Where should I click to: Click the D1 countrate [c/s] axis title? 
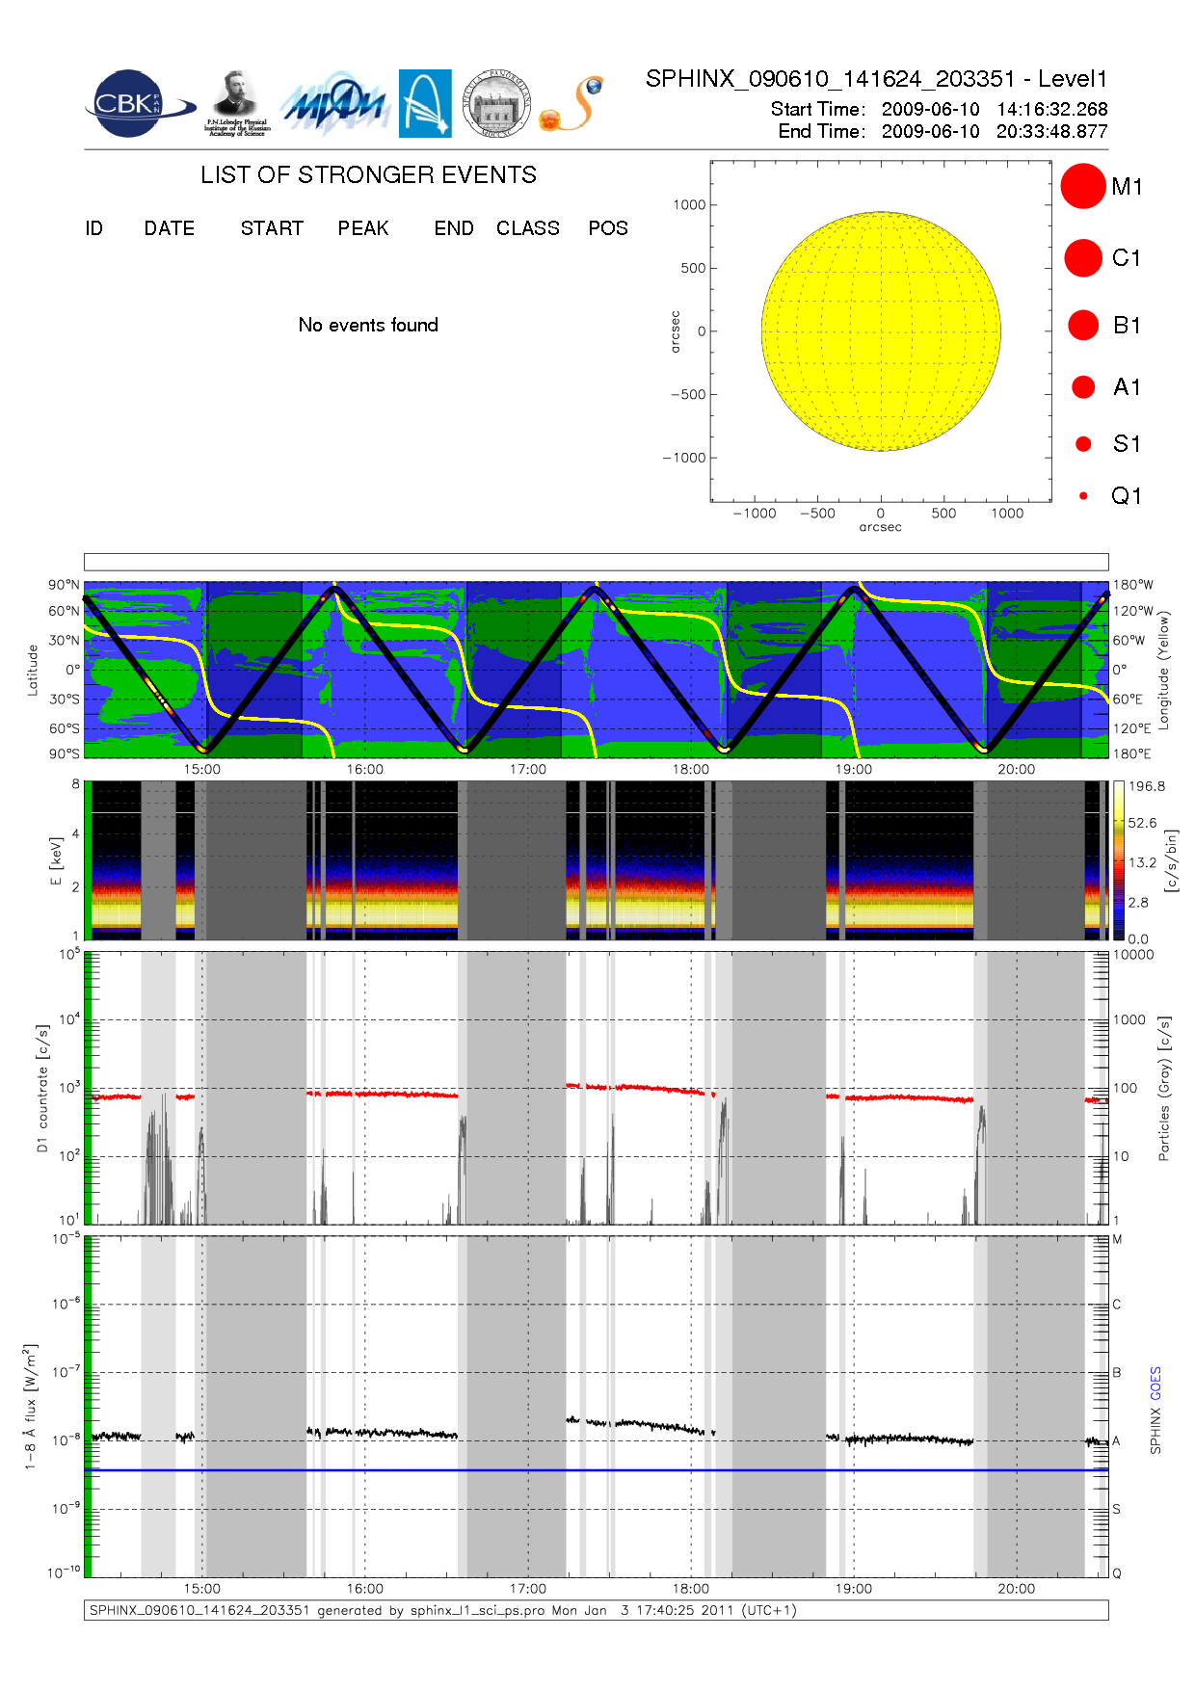click(x=41, y=1088)
